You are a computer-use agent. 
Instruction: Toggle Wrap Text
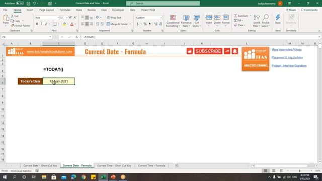point(114,18)
